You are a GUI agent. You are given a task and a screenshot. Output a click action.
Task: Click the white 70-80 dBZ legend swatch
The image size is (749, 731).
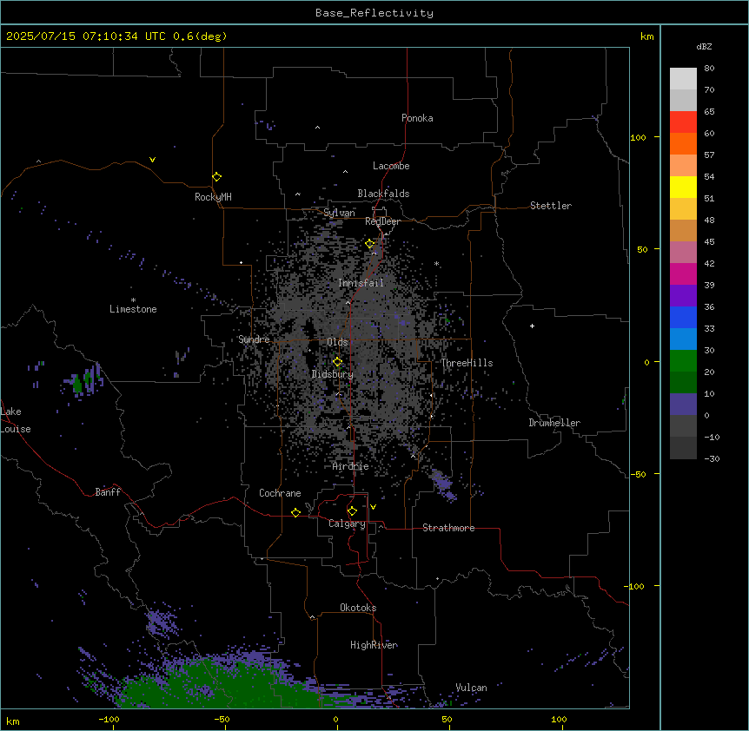[683, 79]
